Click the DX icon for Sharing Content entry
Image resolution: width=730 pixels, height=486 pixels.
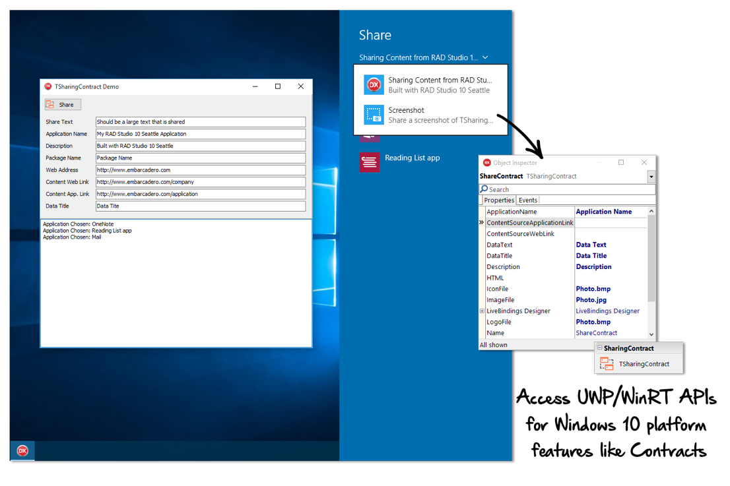pos(374,84)
